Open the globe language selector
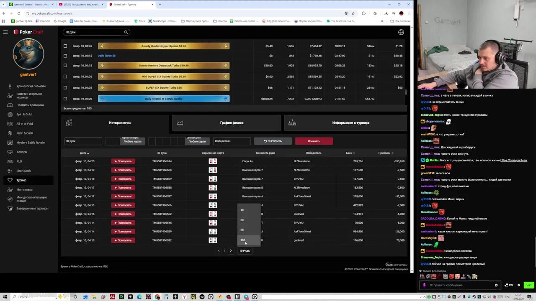The width and height of the screenshot is (536, 301). [401, 32]
